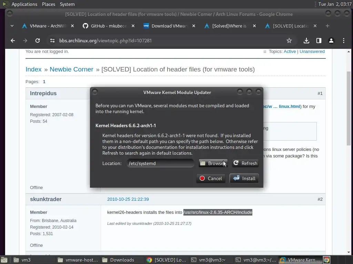
Task: Close the GitHub - mkubecek tab
Action: pyautogui.click(x=133, y=26)
